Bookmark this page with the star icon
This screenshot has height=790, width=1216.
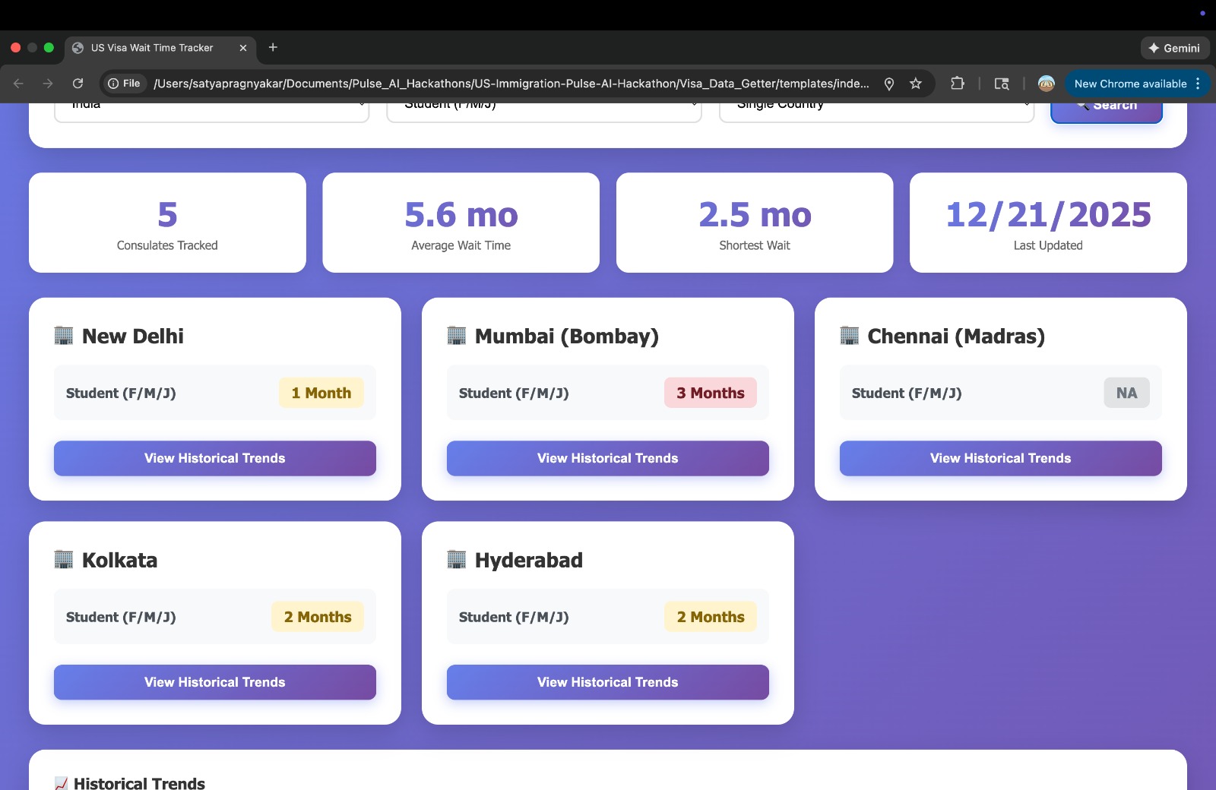916,84
